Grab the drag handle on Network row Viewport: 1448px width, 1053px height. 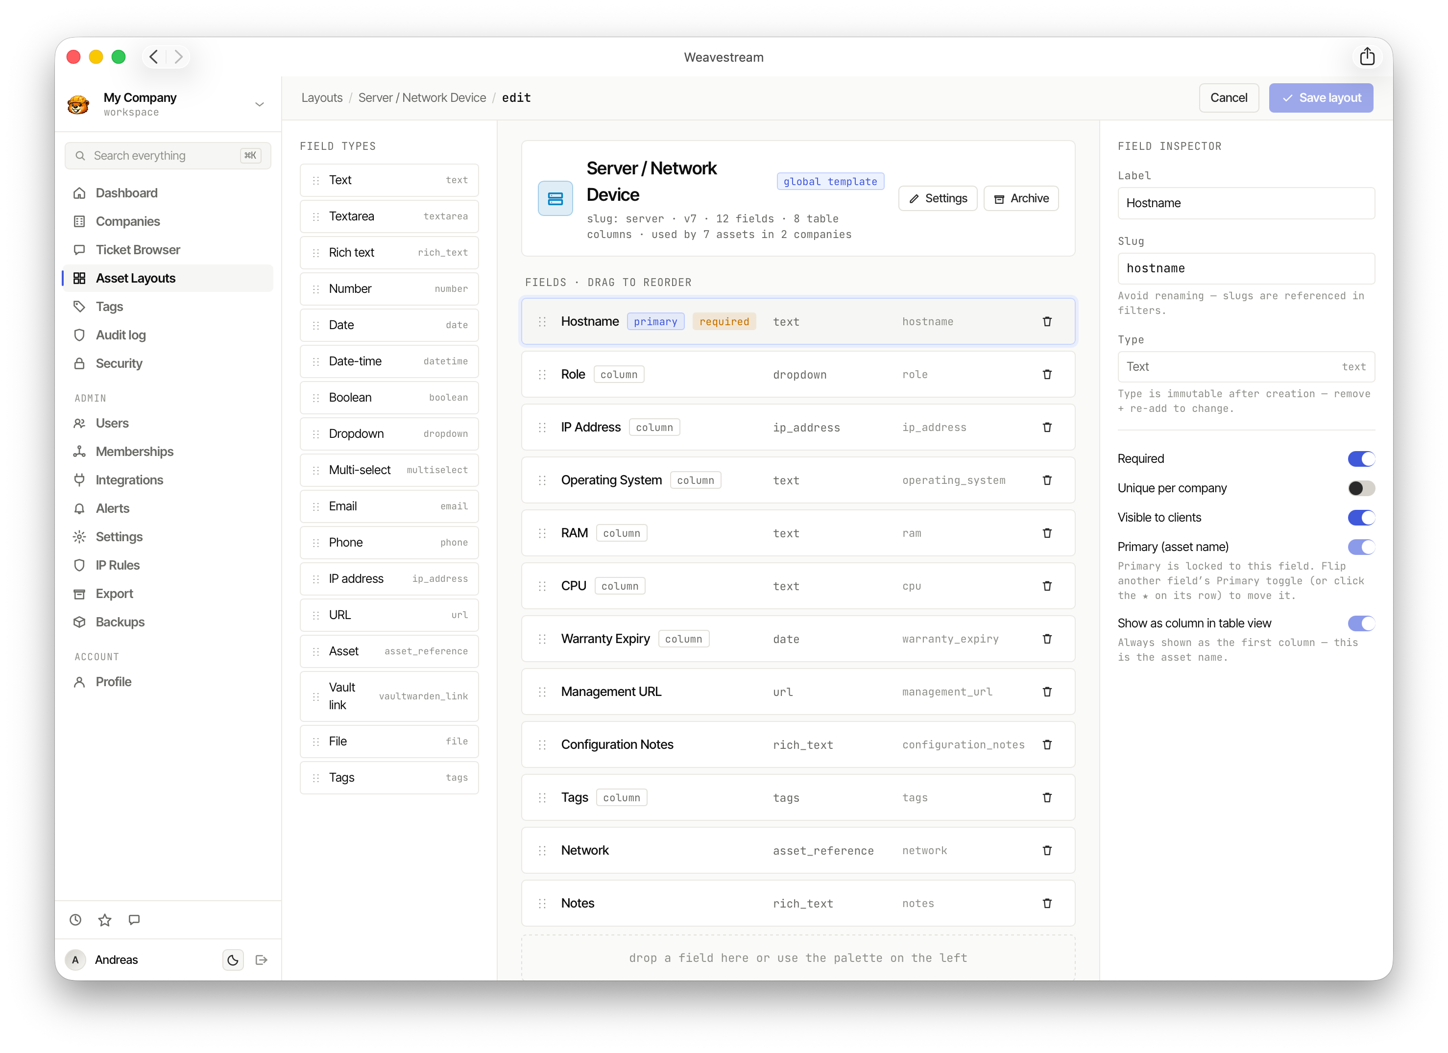[x=542, y=851]
